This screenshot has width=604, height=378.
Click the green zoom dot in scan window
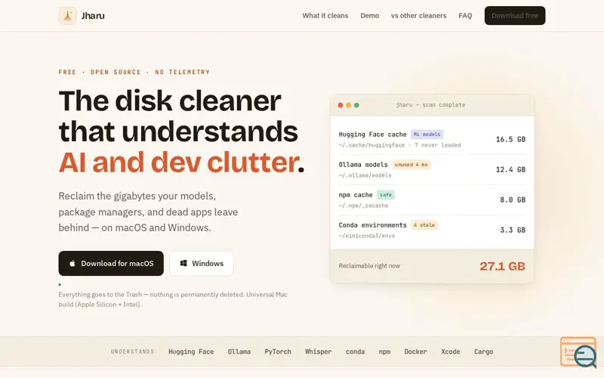pyautogui.click(x=356, y=105)
